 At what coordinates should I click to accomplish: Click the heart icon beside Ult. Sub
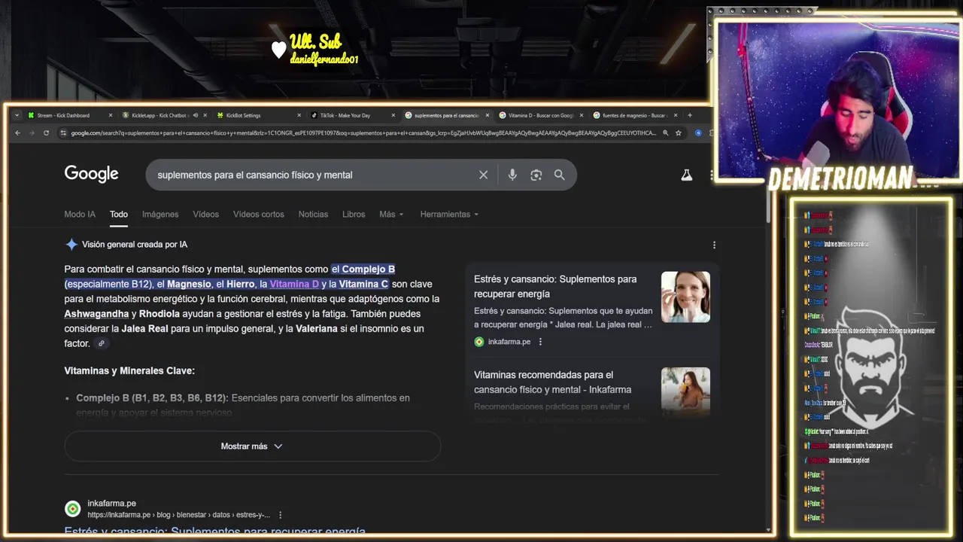tap(279, 50)
